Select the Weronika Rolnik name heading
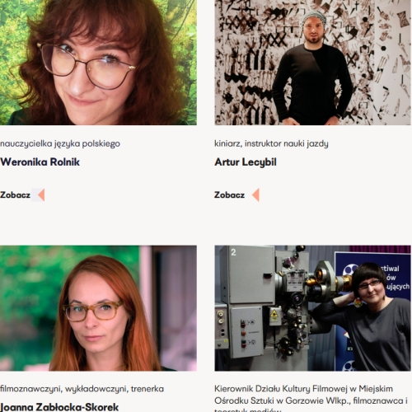 click(x=40, y=162)
